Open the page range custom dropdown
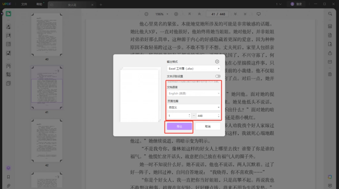The height and width of the screenshot is (189, 339). [193, 107]
